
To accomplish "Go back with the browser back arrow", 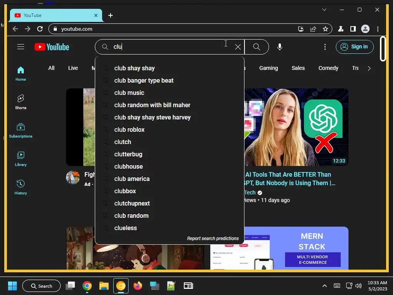I will [x=15, y=29].
